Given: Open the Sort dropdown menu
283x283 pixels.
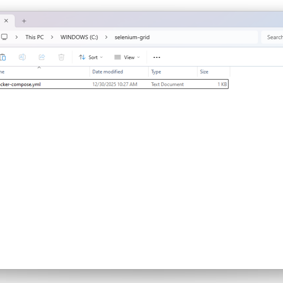Looking at the screenshot, I should point(91,57).
